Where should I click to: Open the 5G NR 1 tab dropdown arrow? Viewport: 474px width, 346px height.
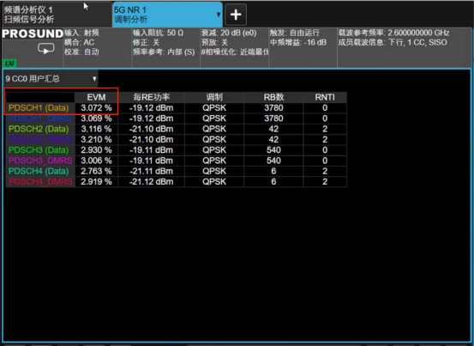[219, 15]
